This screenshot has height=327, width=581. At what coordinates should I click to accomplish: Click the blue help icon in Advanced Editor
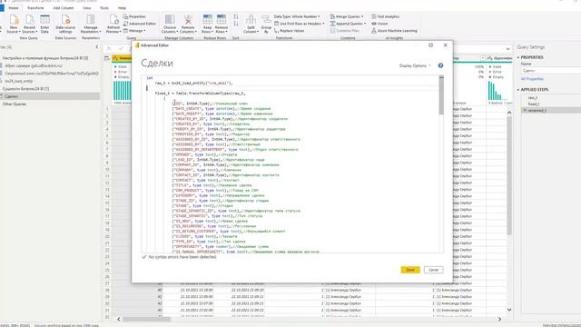(x=440, y=65)
